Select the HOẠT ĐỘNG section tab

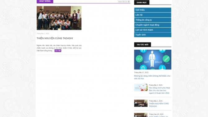[x=45, y=1]
